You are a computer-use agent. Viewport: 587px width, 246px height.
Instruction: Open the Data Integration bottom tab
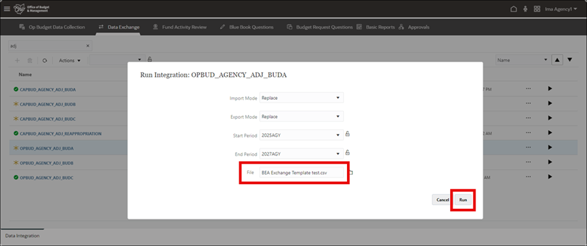pyautogui.click(x=22, y=236)
